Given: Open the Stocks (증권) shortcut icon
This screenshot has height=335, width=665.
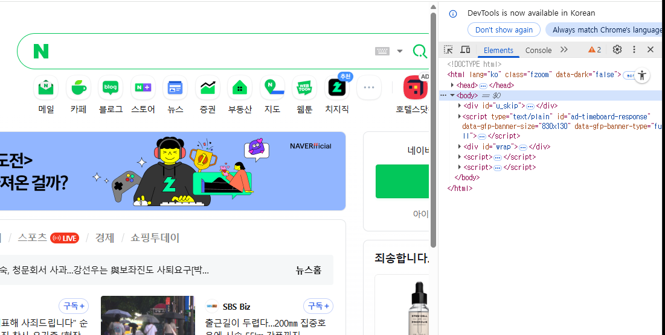Looking at the screenshot, I should [207, 87].
